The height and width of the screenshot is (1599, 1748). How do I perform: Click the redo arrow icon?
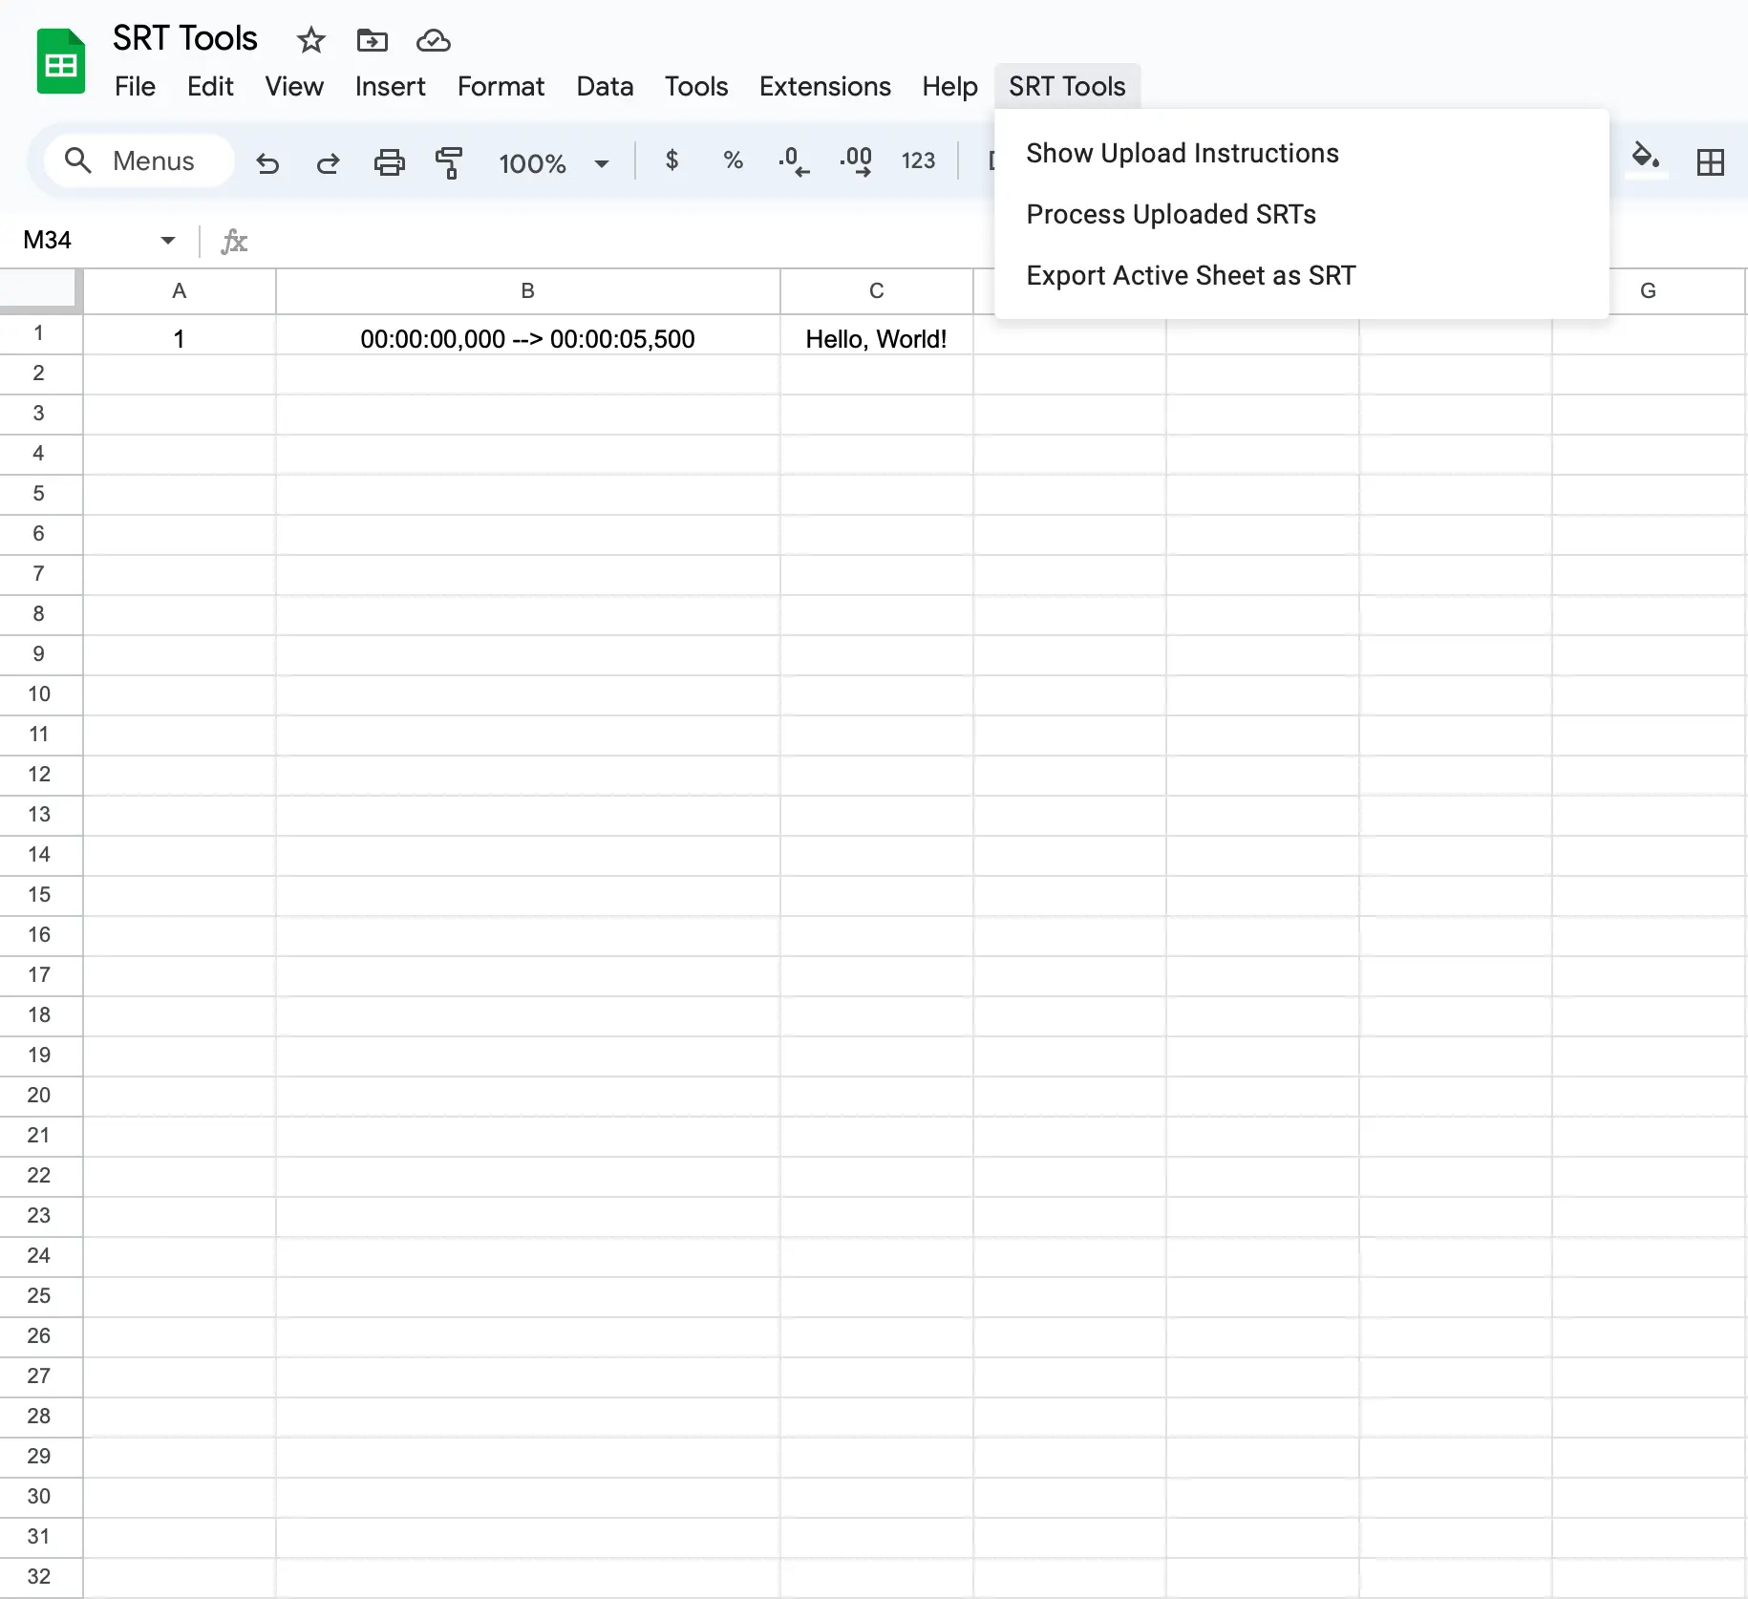328,162
